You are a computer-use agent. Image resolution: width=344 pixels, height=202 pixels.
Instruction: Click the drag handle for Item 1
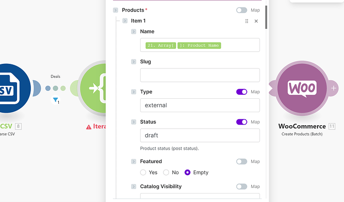click(x=246, y=21)
